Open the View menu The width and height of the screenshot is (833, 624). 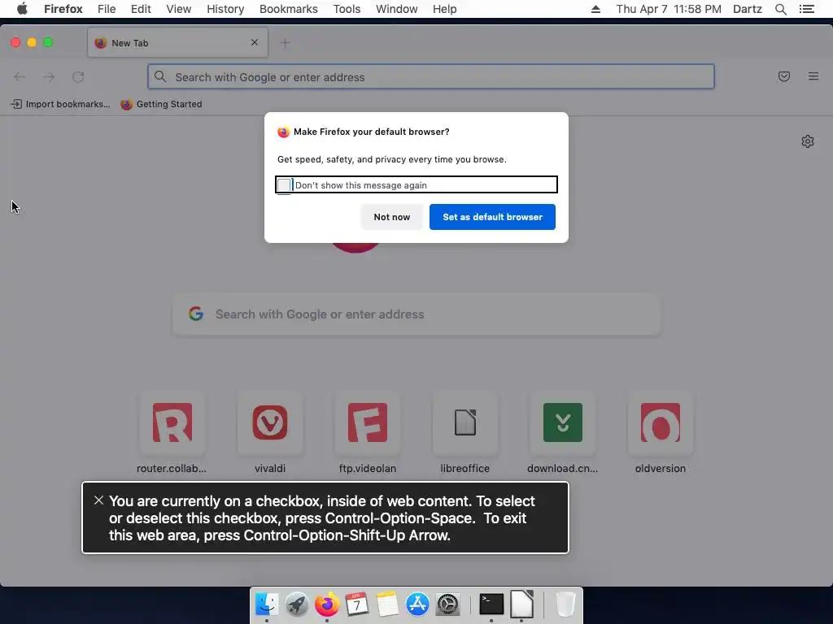[178, 9]
